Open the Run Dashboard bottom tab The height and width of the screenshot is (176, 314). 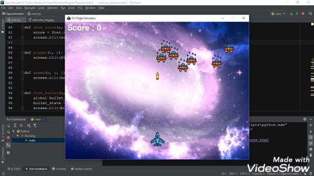(36, 169)
